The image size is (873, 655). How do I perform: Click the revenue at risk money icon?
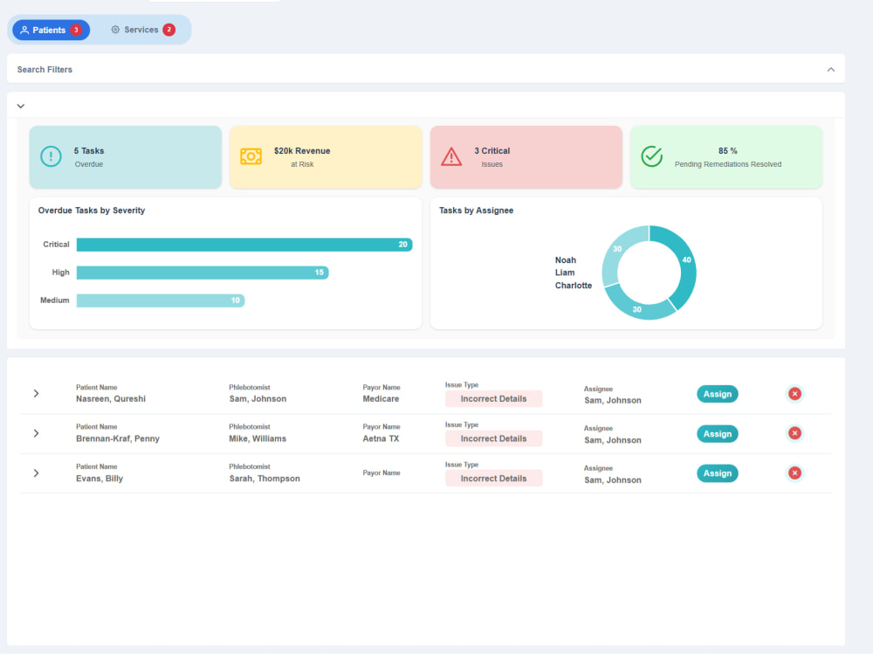click(251, 156)
